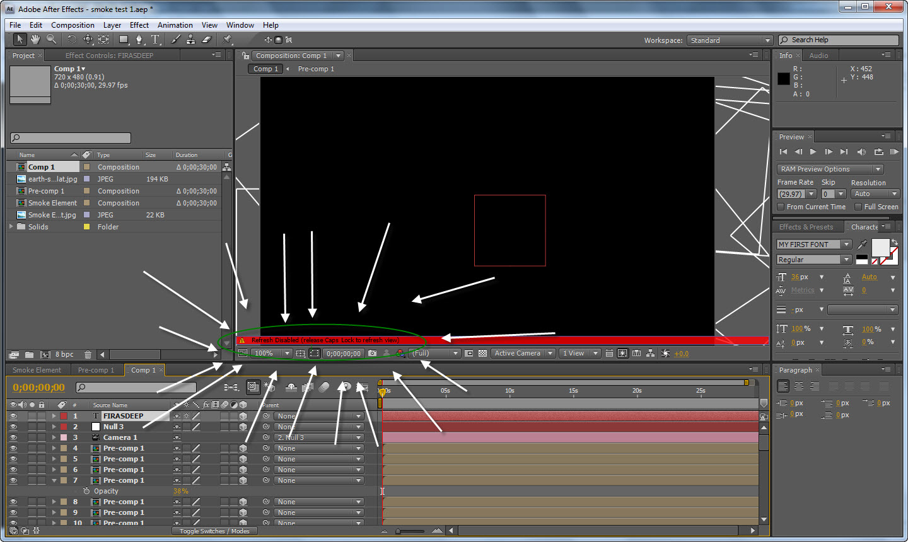Expand the Solids folder
Screen dimensions: 908x542
(x=11, y=227)
